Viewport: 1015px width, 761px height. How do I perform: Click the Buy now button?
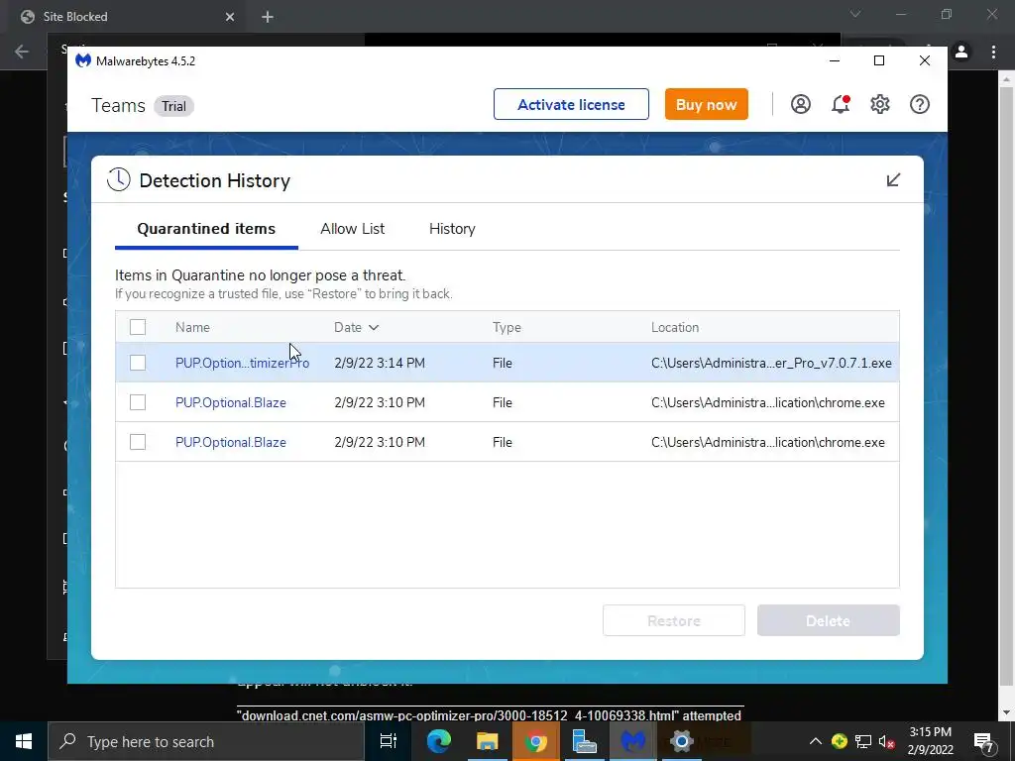pos(706,104)
